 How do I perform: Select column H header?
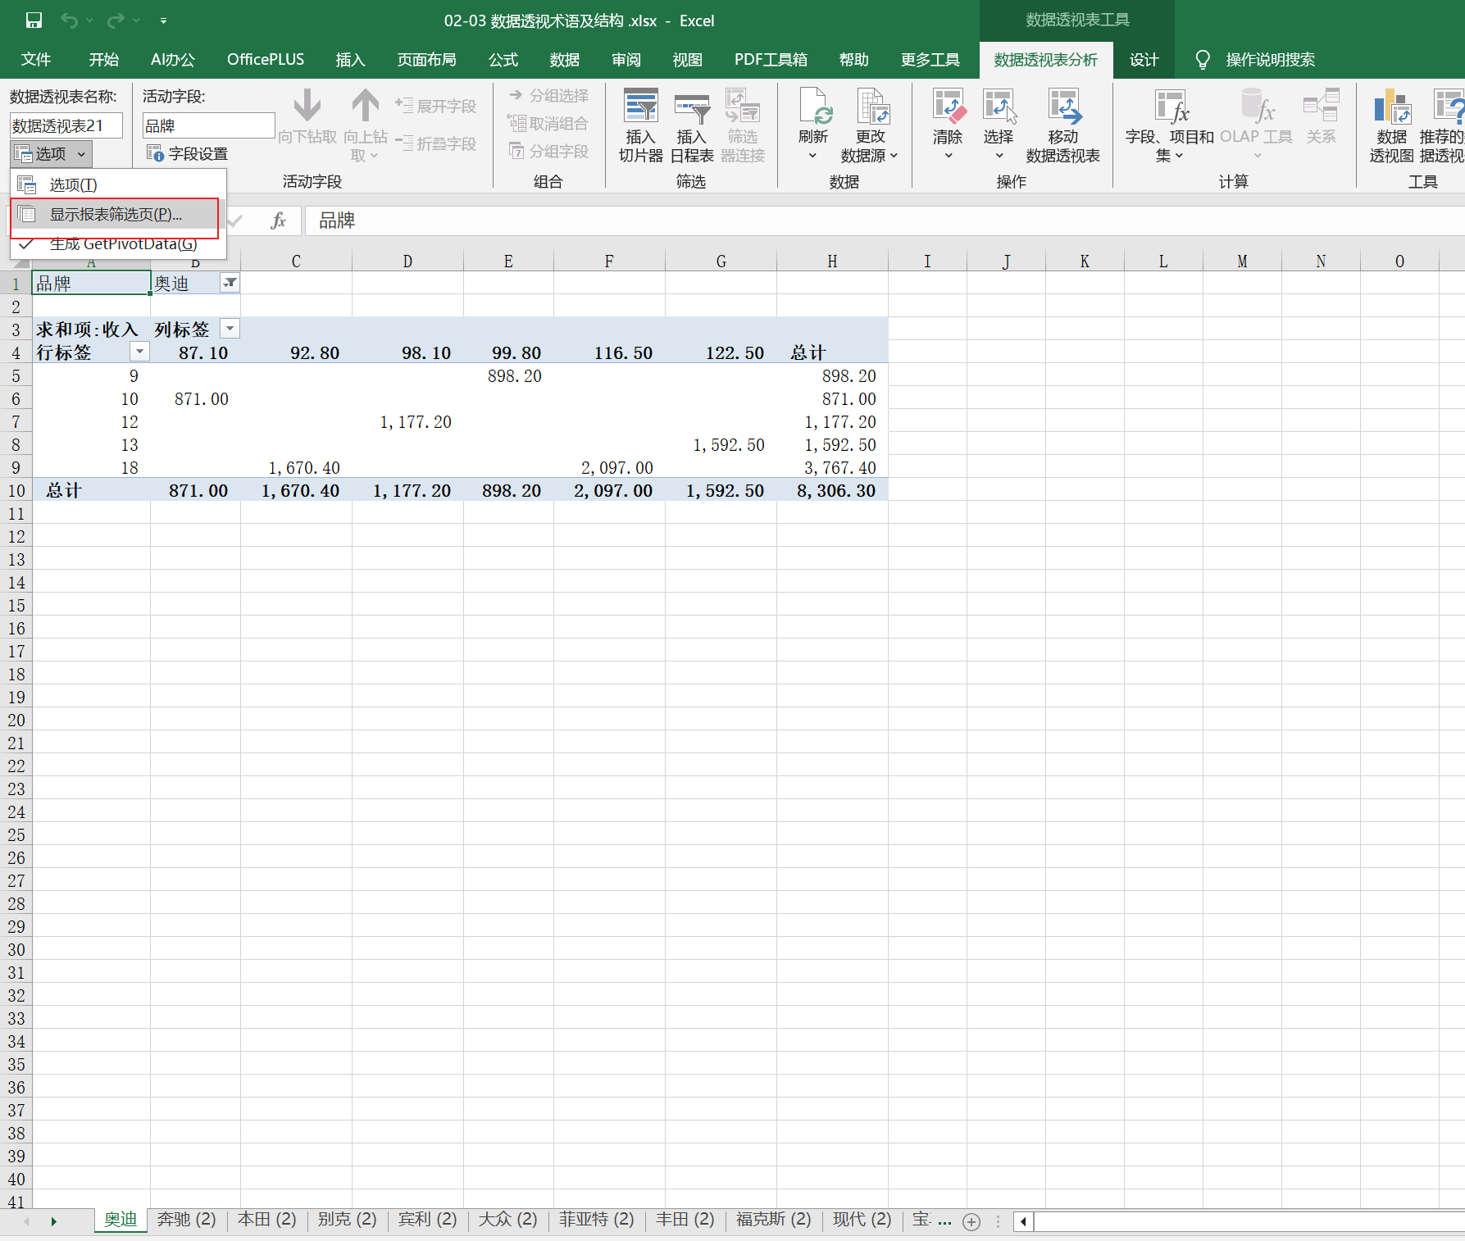pyautogui.click(x=832, y=261)
